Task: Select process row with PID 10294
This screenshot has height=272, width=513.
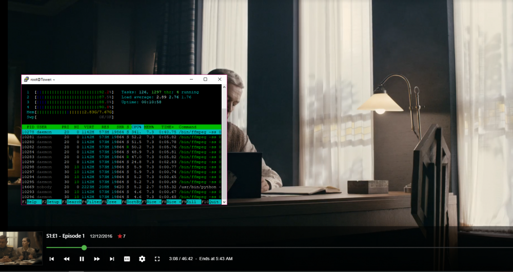Action: coord(122,177)
